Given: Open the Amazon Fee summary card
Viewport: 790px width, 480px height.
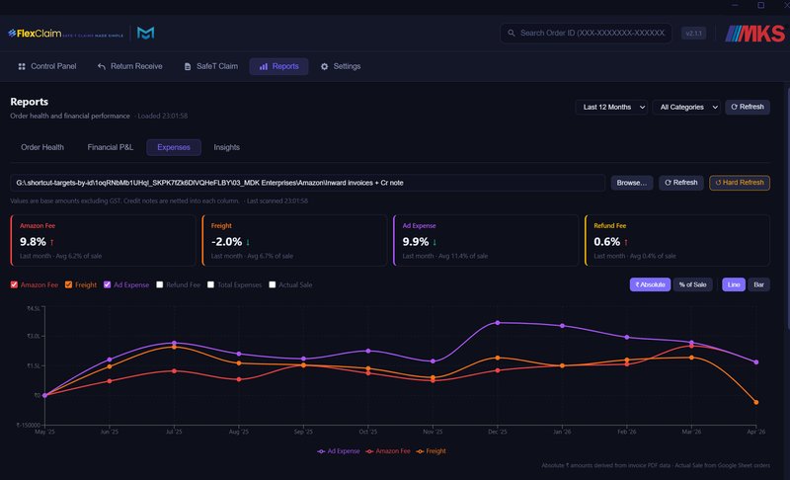Looking at the screenshot, I should (103, 241).
